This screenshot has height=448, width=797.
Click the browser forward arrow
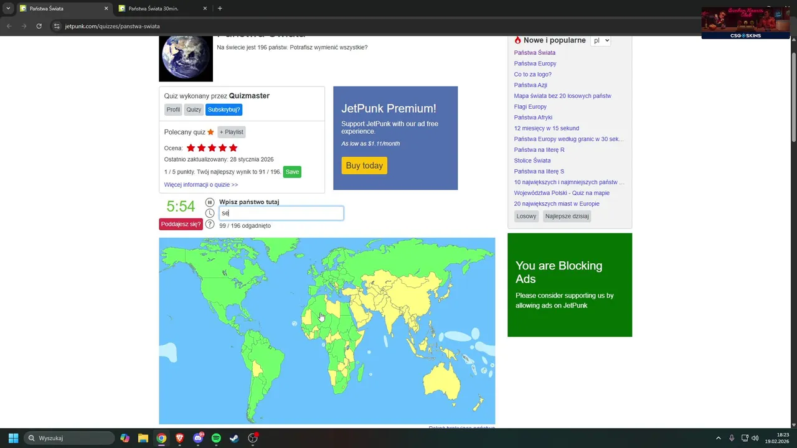click(24, 26)
